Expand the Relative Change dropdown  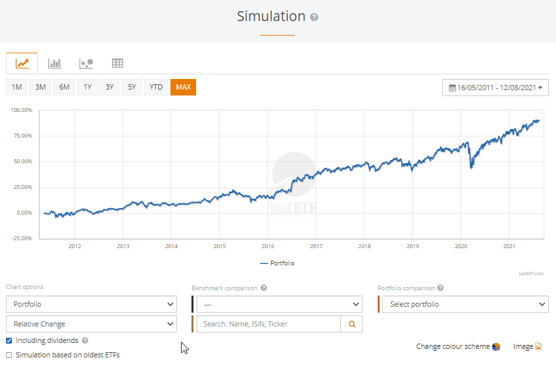tap(91, 324)
